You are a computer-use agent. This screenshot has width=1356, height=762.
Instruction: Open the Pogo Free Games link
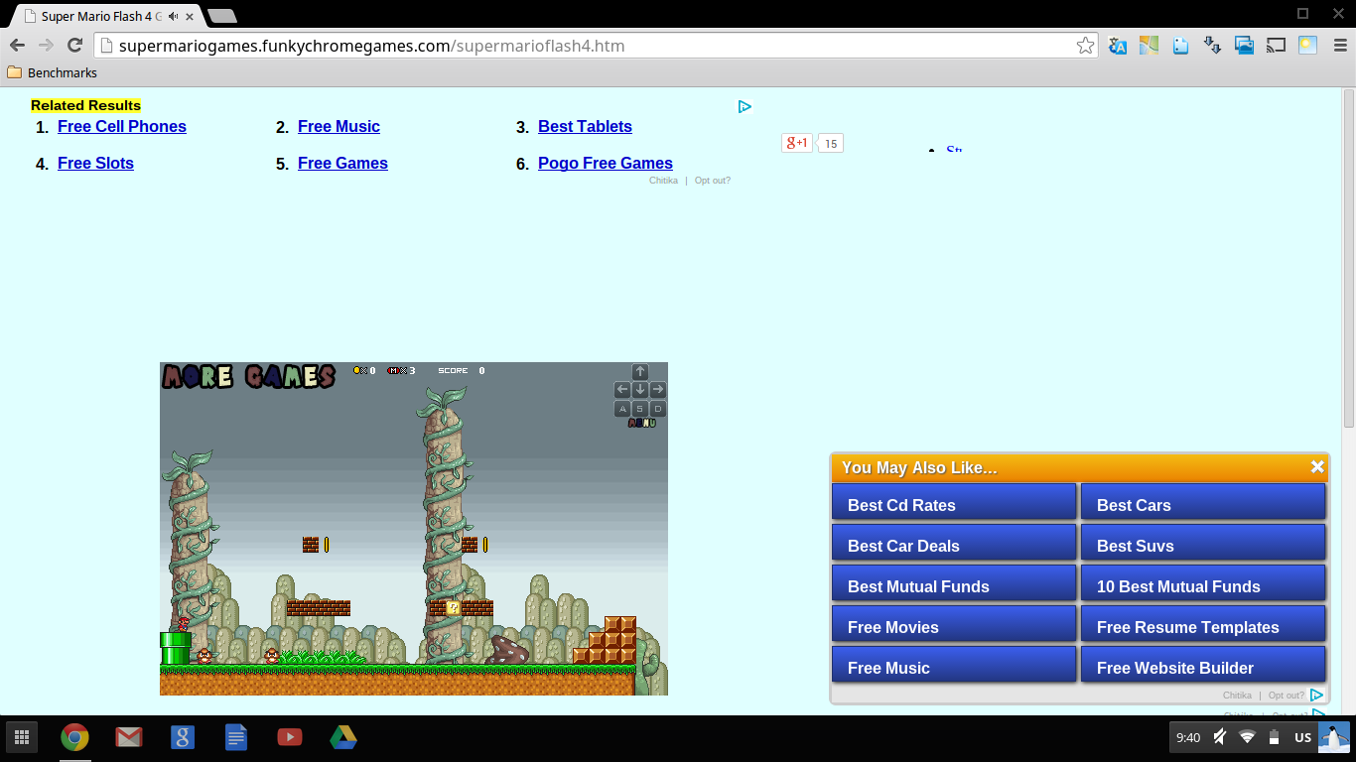[606, 163]
